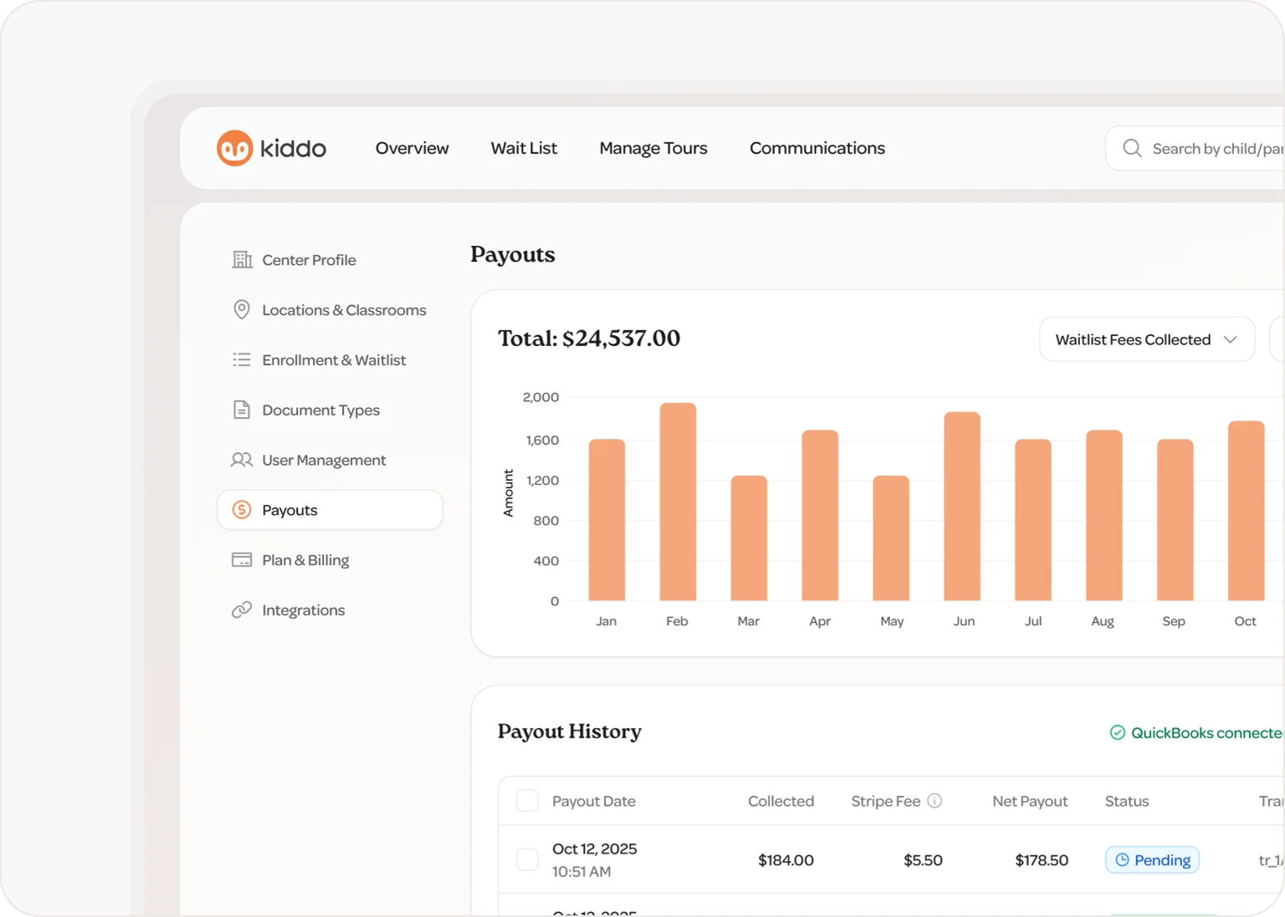Click the Locations & Classrooms pin icon
Screen dimensions: 1285x917
click(x=242, y=310)
